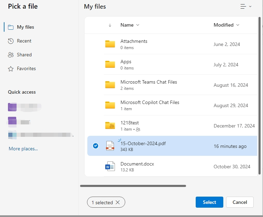Go to the Shared section
The height and width of the screenshot is (217, 263).
point(24,55)
